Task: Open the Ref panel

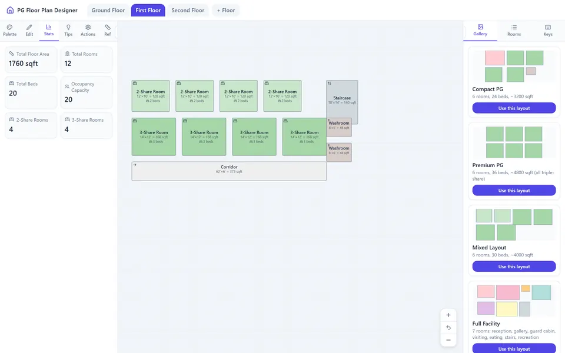Action: click(x=107, y=30)
